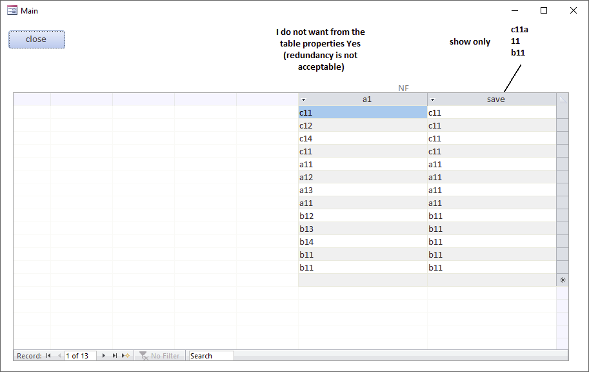This screenshot has height=372, width=589.
Task: Select the row selector for the c12 row
Action: (x=563, y=125)
